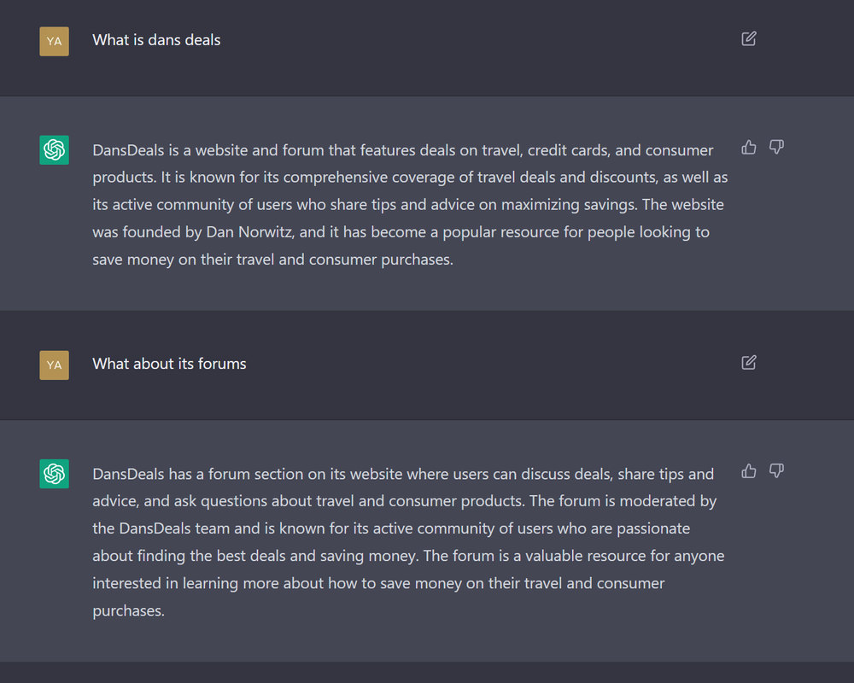Click the YA avatar next to "What about its forums"
This screenshot has width=854, height=683.
(54, 365)
